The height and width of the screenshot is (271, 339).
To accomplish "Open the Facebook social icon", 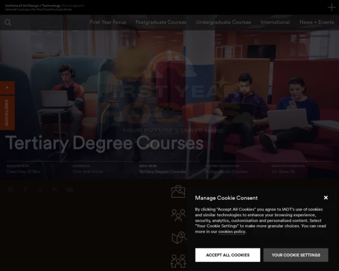I will [x=25, y=190].
